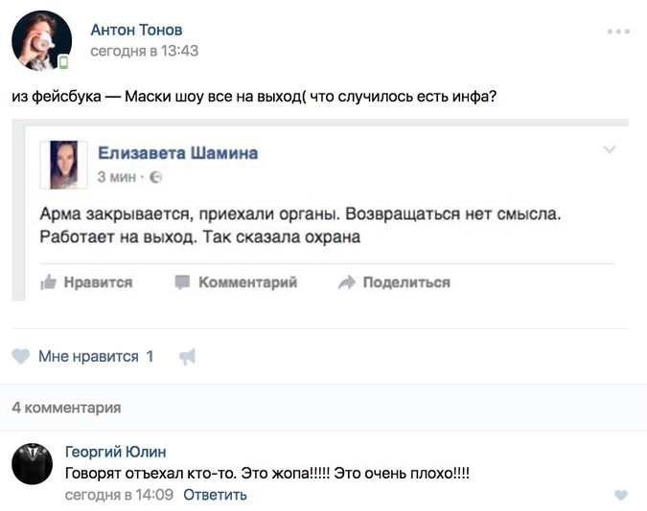Open the post options three-dots menu

[618, 32]
